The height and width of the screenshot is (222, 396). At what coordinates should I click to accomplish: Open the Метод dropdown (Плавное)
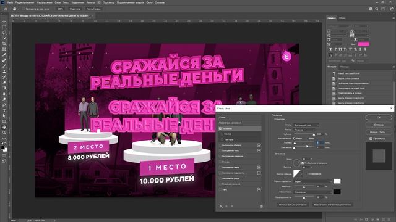[x=304, y=129]
